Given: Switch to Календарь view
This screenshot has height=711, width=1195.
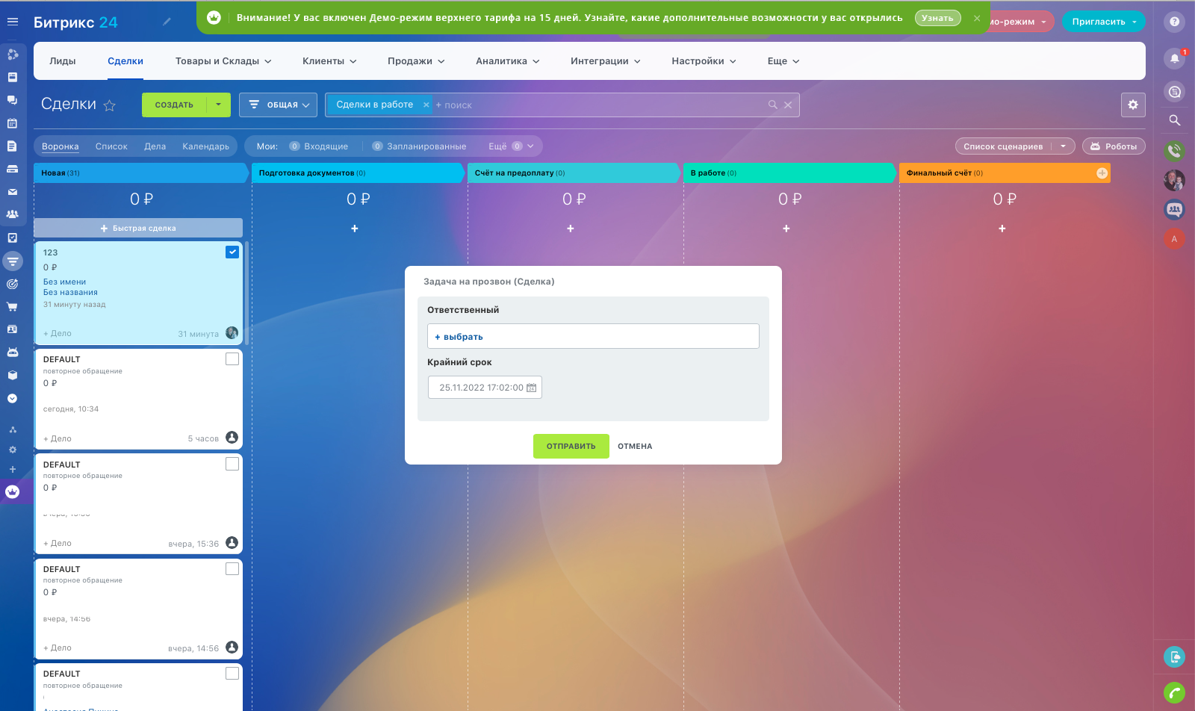Looking at the screenshot, I should [x=205, y=146].
